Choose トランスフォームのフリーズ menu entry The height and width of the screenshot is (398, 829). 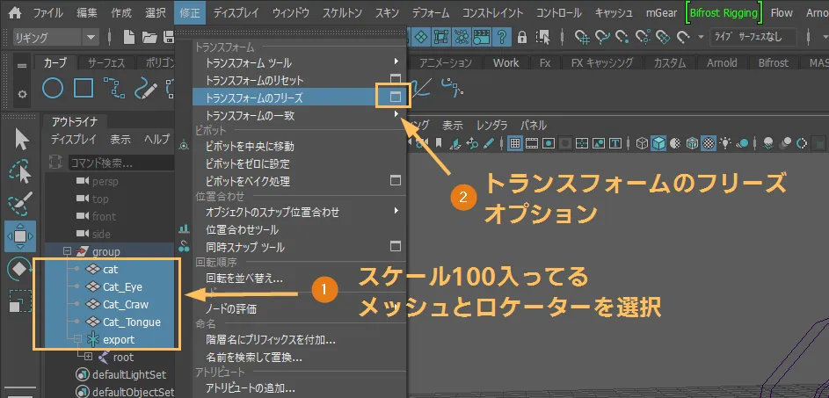pos(299,98)
